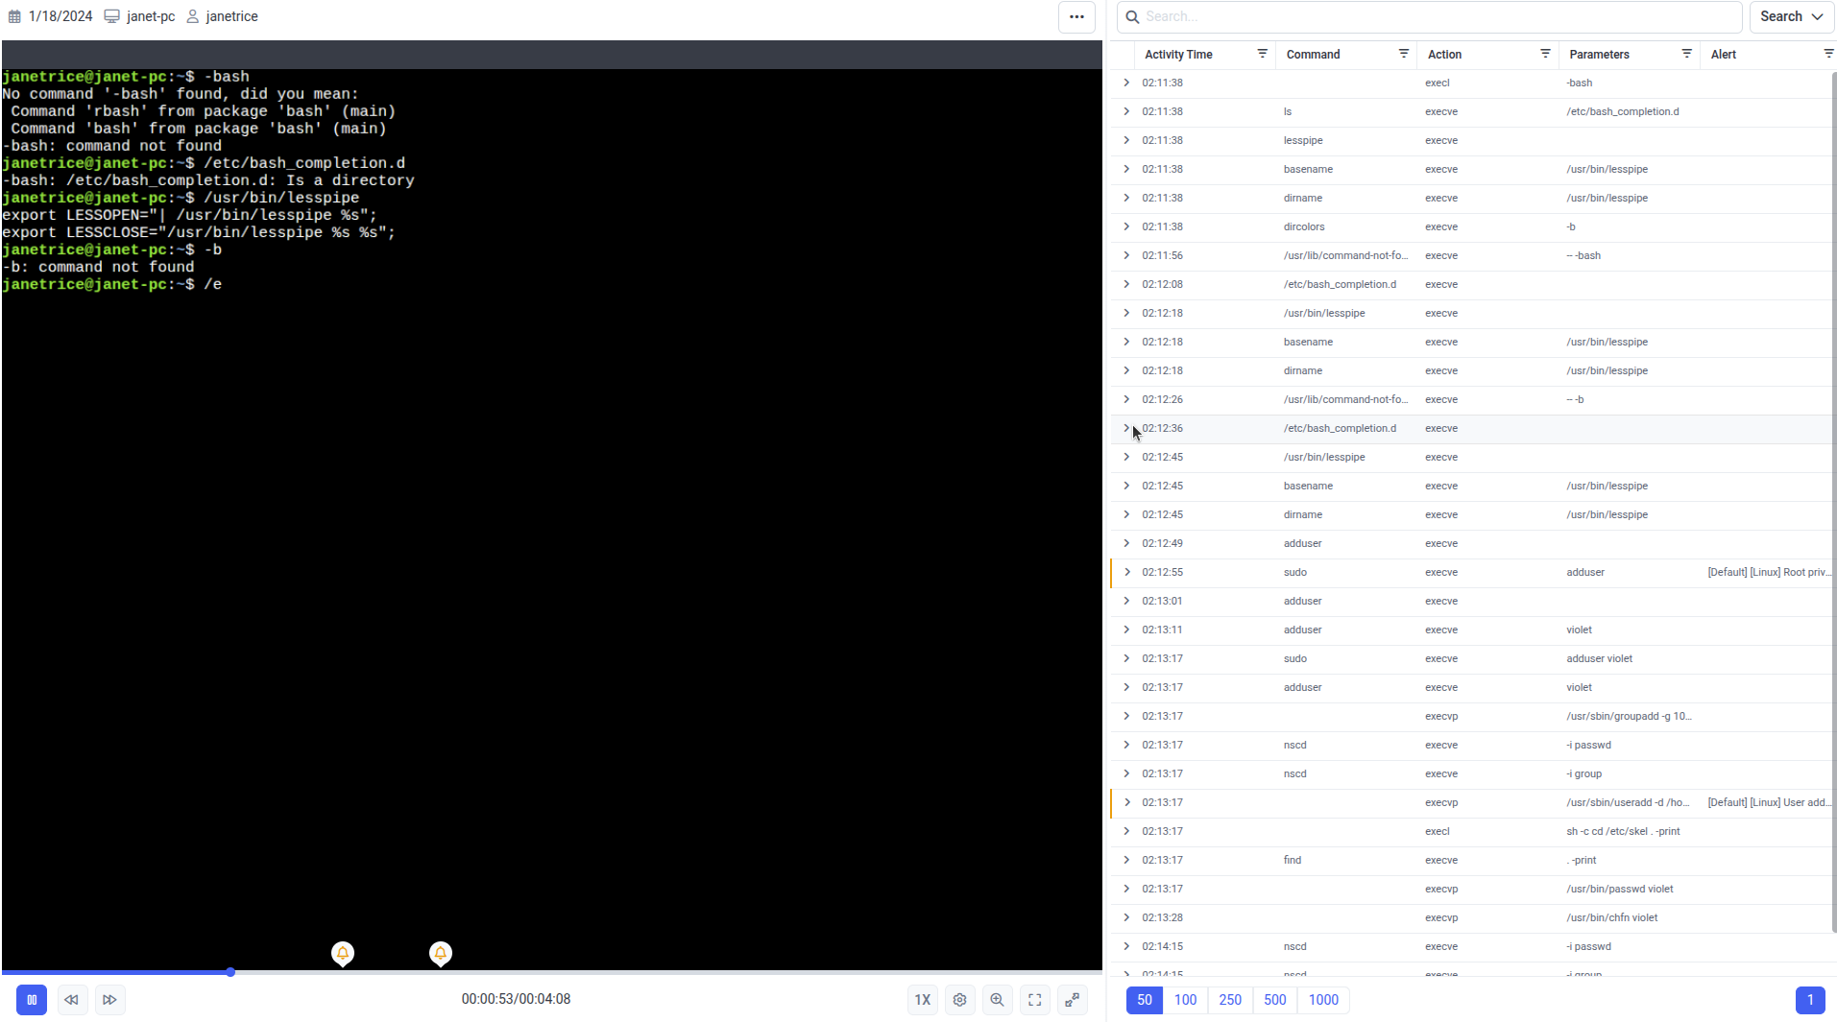Screen dimensions: 1837x1022
Task: Pause the session playback
Action: click(x=32, y=1000)
